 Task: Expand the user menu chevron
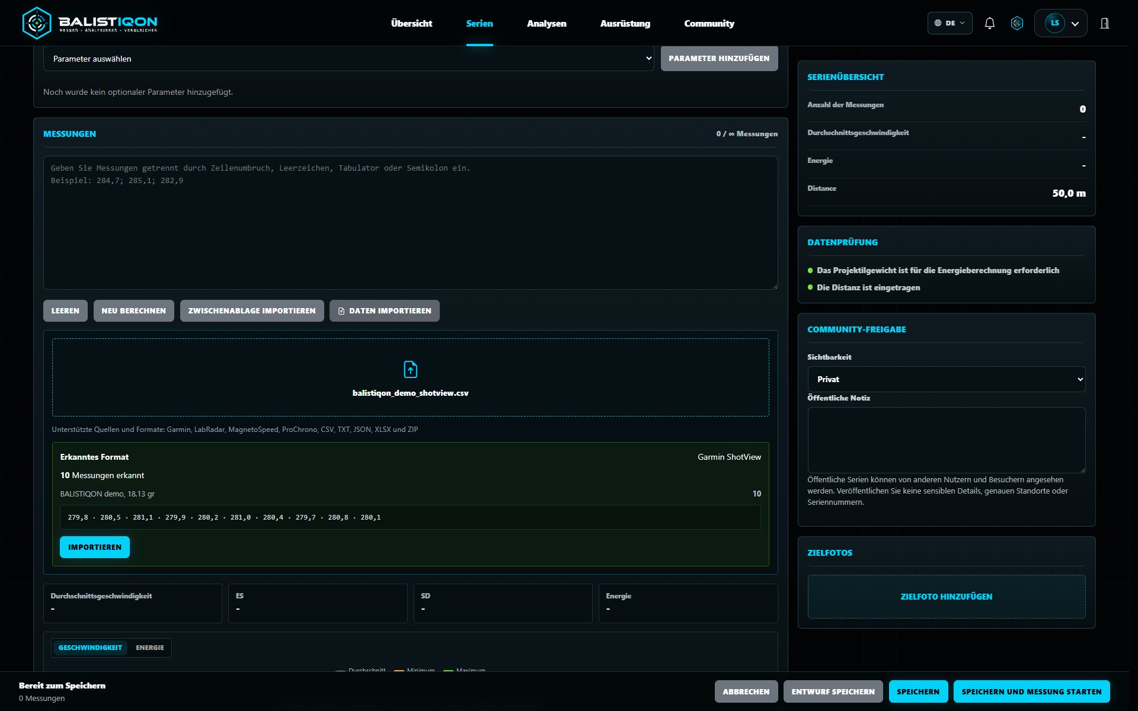[x=1075, y=24]
